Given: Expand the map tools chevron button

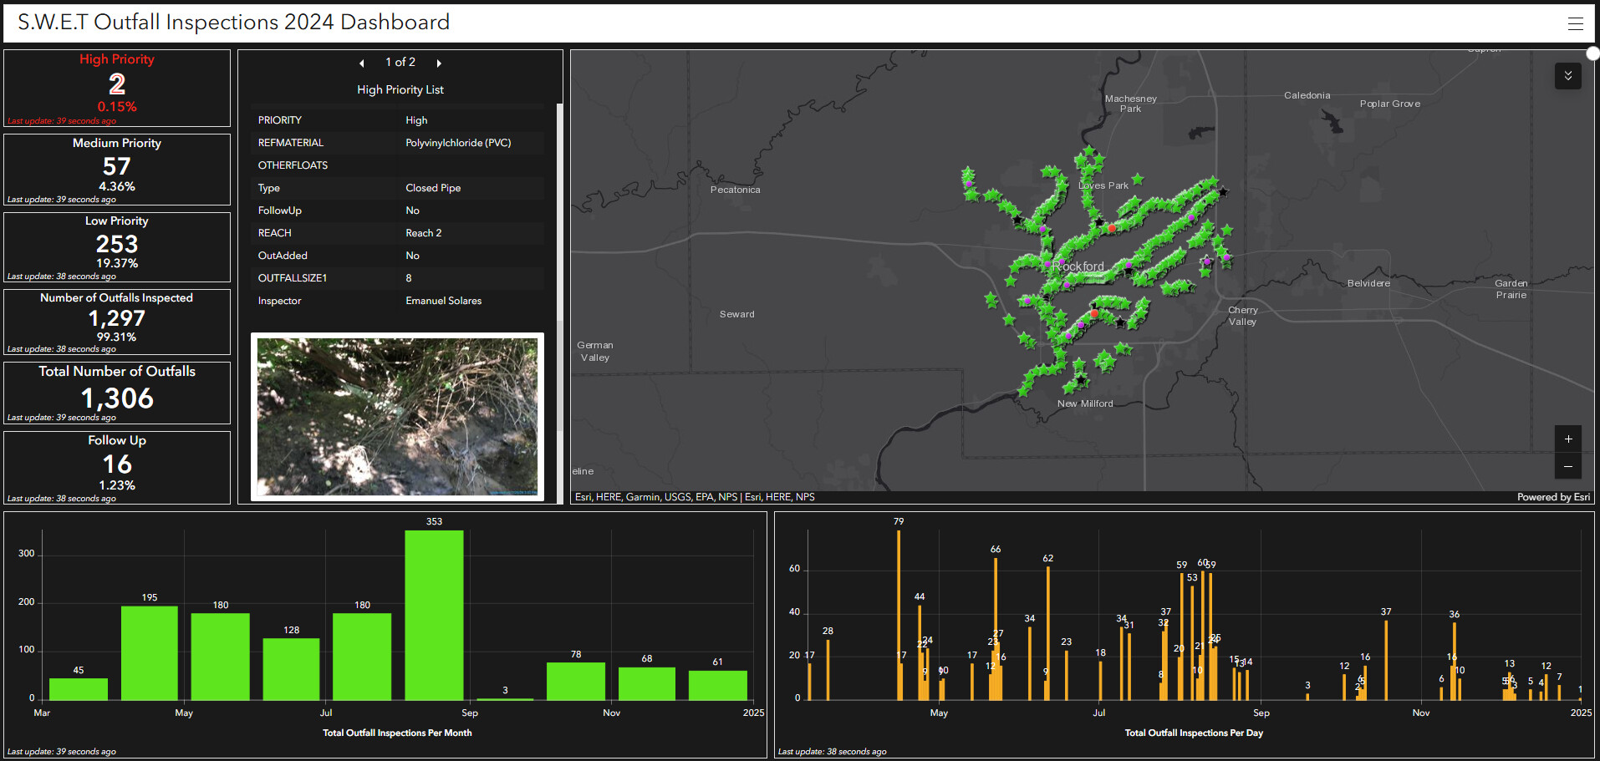Looking at the screenshot, I should pyautogui.click(x=1567, y=76).
